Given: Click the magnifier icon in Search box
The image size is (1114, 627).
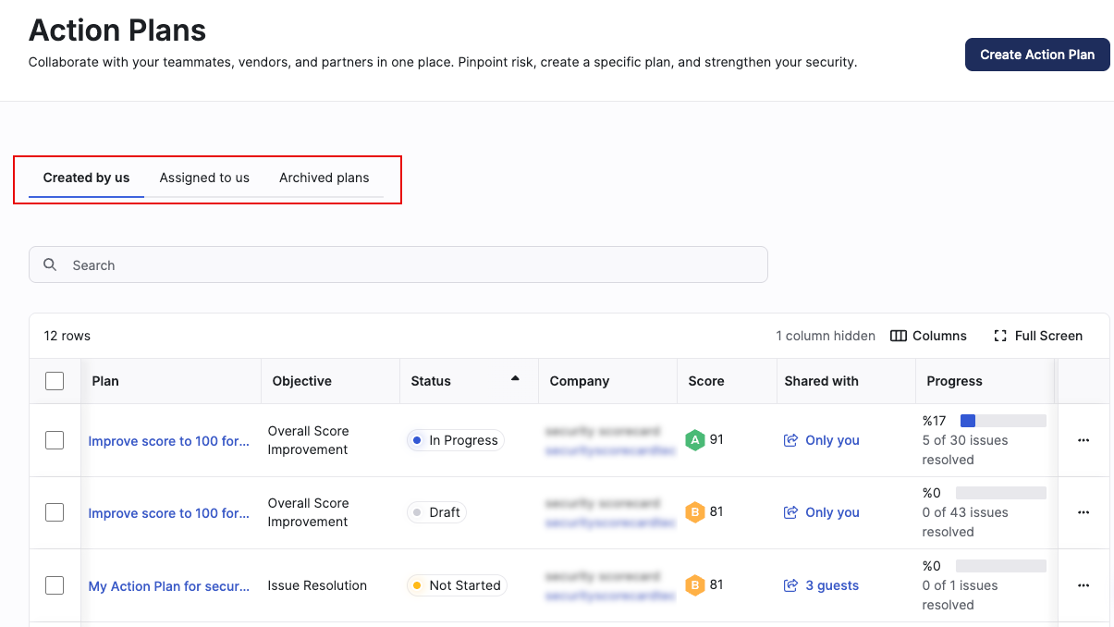Looking at the screenshot, I should click(51, 264).
